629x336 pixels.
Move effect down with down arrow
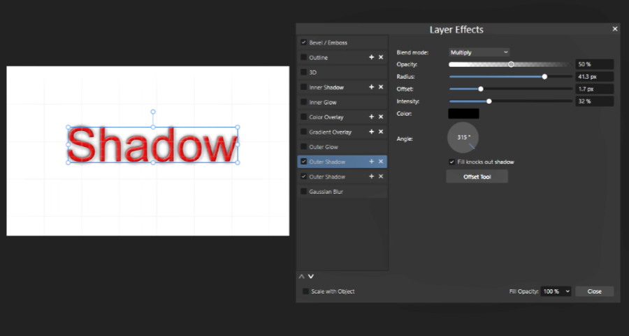tap(311, 277)
